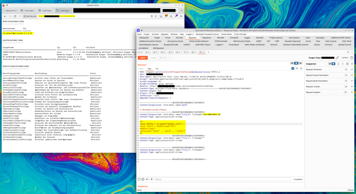Click the Cancel button in Repeater
356x194 pixels.
pyautogui.click(x=153, y=58)
